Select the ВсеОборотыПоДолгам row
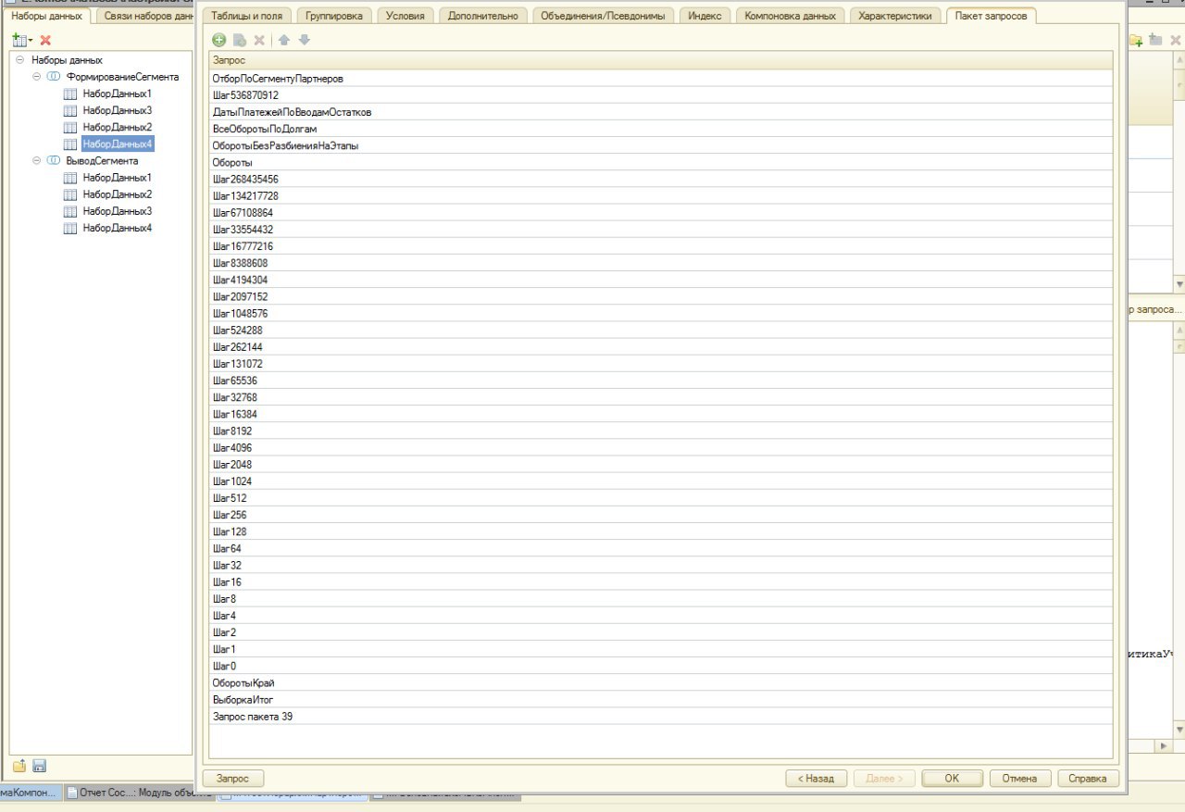Viewport: 1185px width, 812px height. (x=661, y=129)
